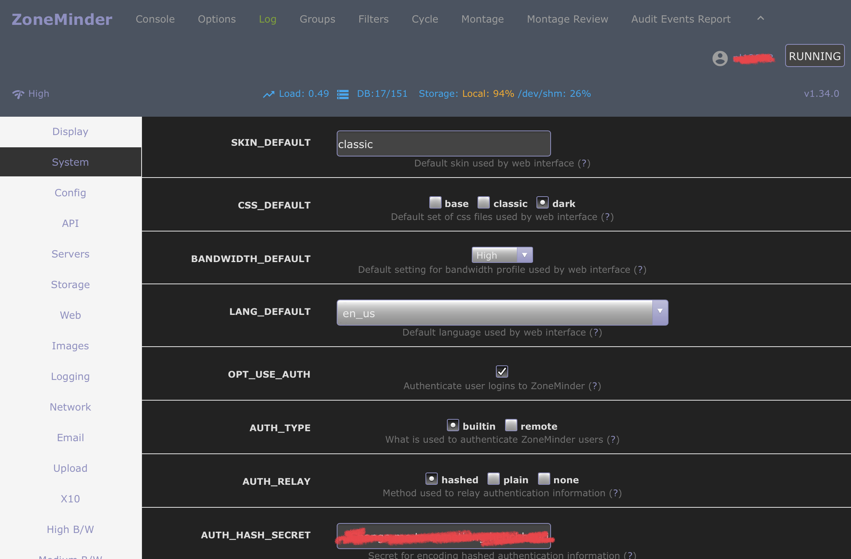Switch to the Network options tab

pyautogui.click(x=70, y=407)
